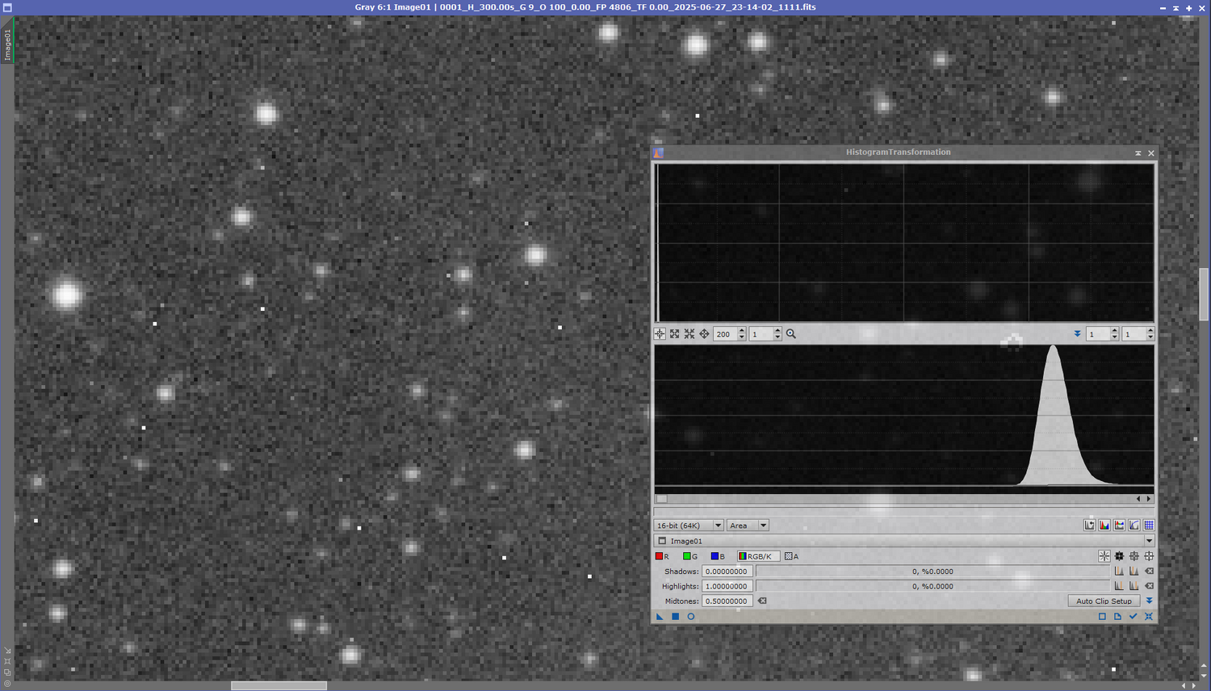This screenshot has width=1211, height=691.
Task: Click the Track View checkmark icon
Action: click(1133, 617)
